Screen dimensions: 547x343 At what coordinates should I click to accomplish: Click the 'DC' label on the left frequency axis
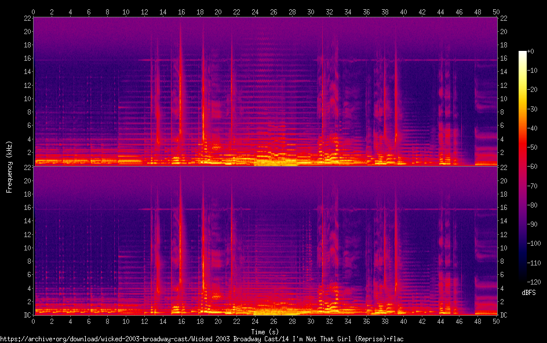pos(27,315)
